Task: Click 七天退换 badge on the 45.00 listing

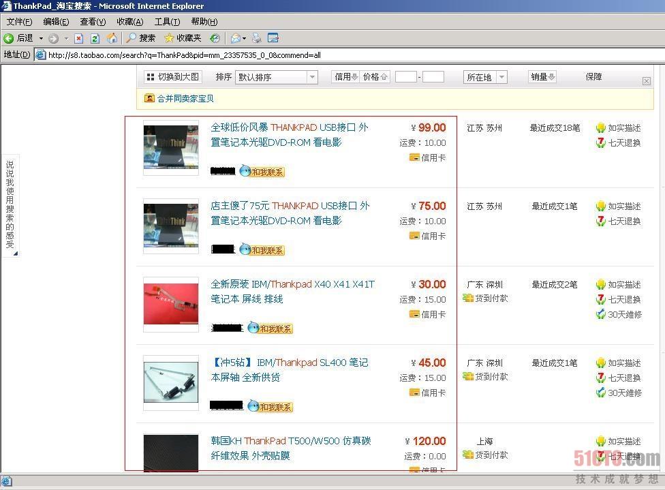Action: point(619,378)
